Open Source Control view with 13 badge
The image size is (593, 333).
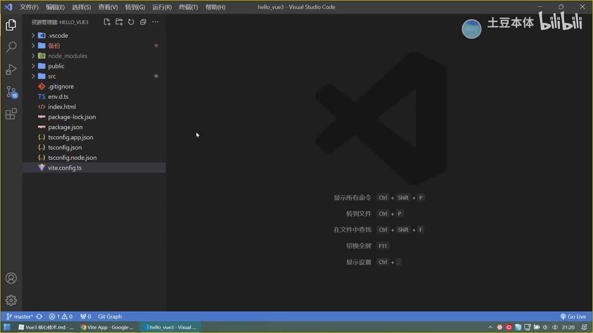pos(11,92)
